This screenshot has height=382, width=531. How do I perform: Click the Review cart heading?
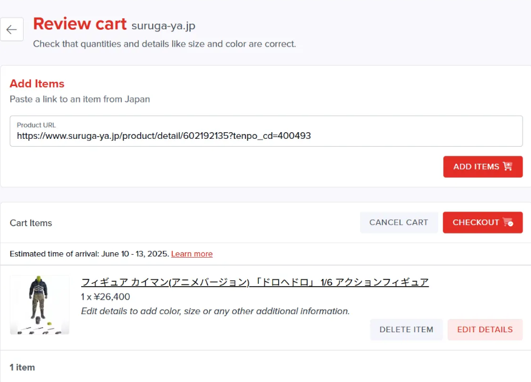point(79,24)
